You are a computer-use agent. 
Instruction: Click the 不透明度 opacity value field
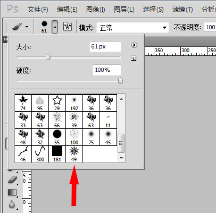(x=210, y=27)
